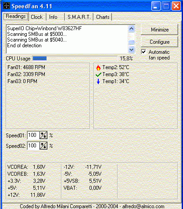
Task: Switch to the S.M.A.R.T. tab
Action: pyautogui.click(x=79, y=17)
